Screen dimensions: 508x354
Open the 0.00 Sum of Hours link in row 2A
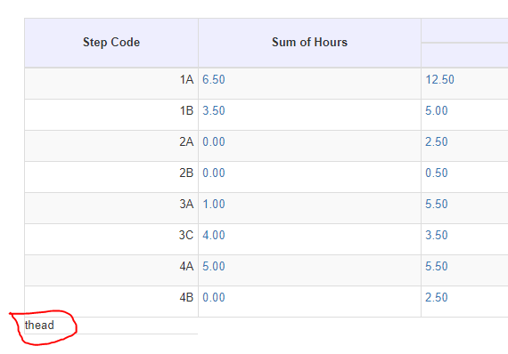point(214,141)
